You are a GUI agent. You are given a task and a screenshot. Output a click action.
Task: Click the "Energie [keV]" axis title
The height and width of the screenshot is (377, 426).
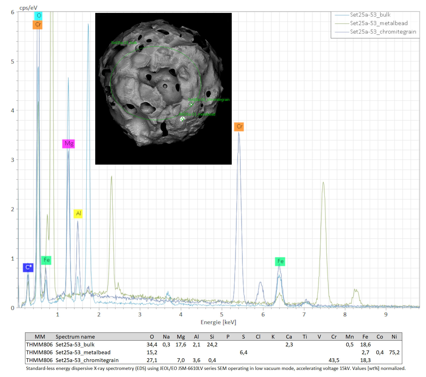click(218, 322)
